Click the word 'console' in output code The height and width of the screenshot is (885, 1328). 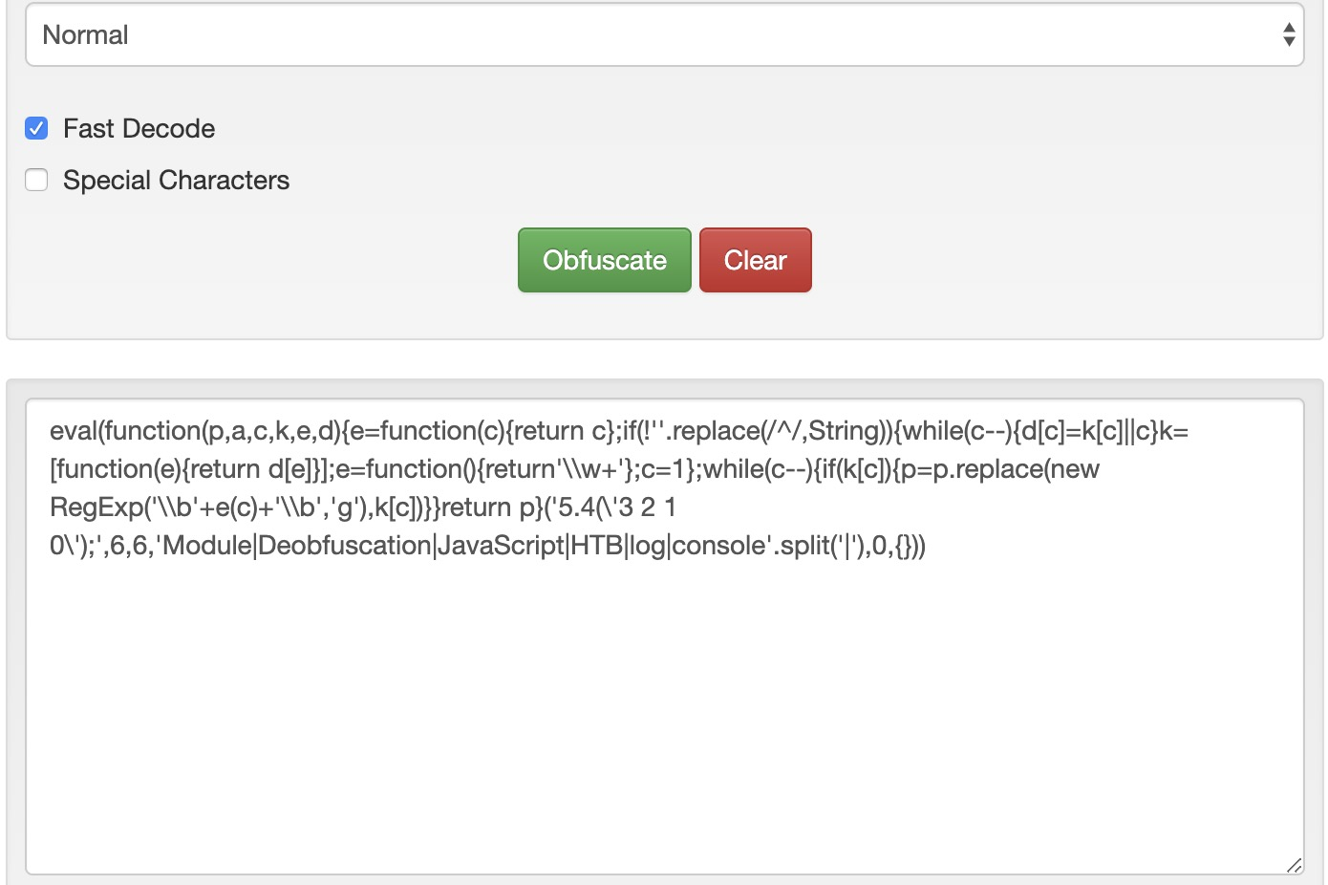pyautogui.click(x=719, y=546)
